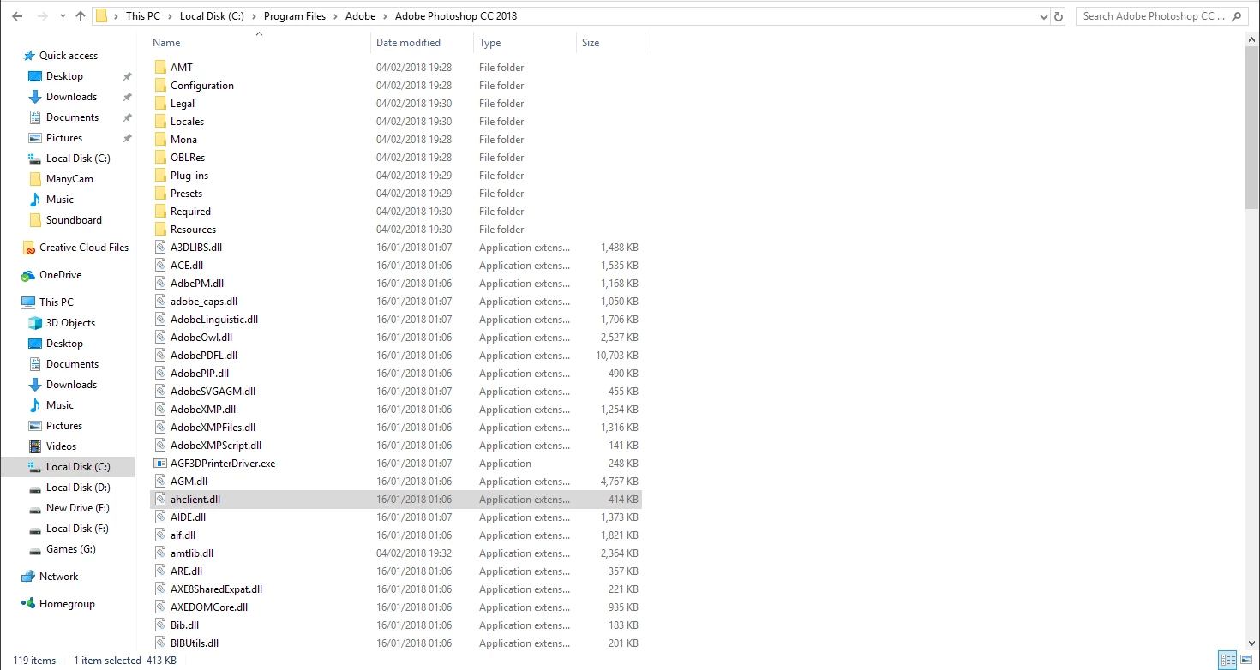
Task: Select the OneDrive cloud icon
Action: tap(29, 275)
